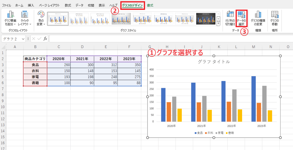Click the 2021年 horizontal axis label
The width and height of the screenshot is (293, 150).
(201, 126)
